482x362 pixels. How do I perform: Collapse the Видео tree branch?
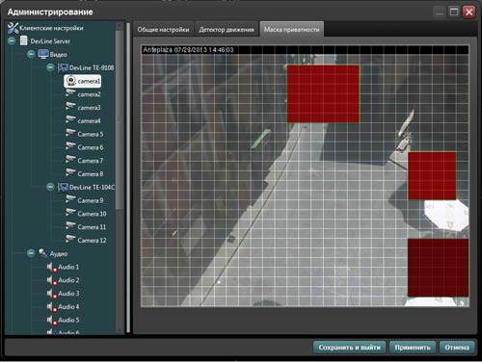[x=31, y=54]
